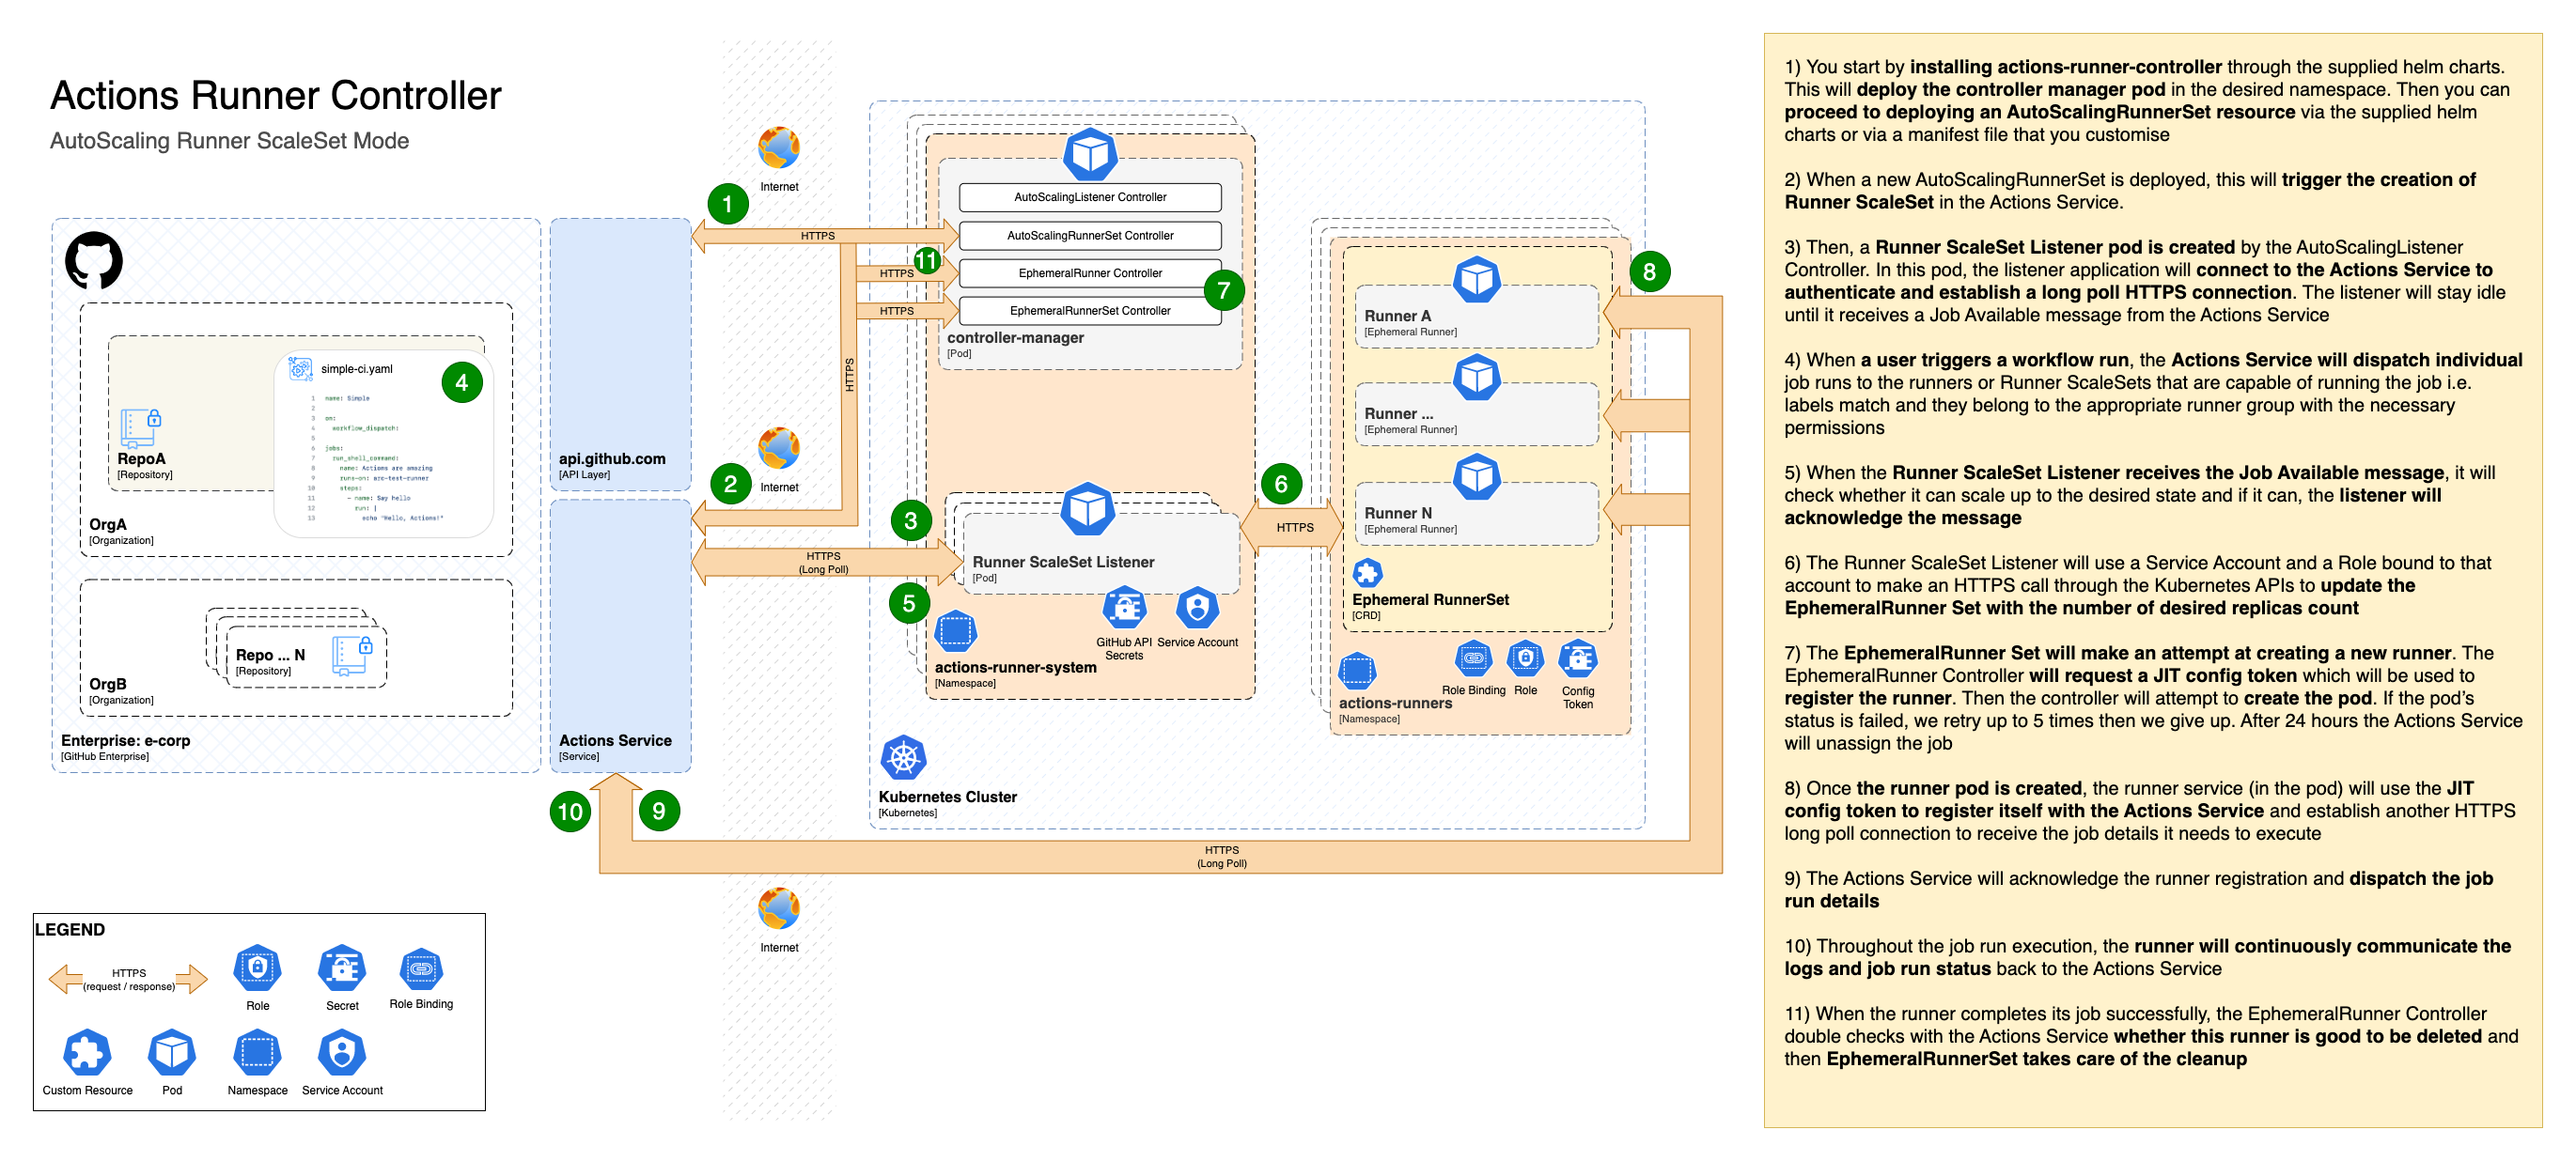Viewport: 2576px width, 1161px height.
Task: Click the actions-runners namespace icon
Action: (x=1357, y=672)
